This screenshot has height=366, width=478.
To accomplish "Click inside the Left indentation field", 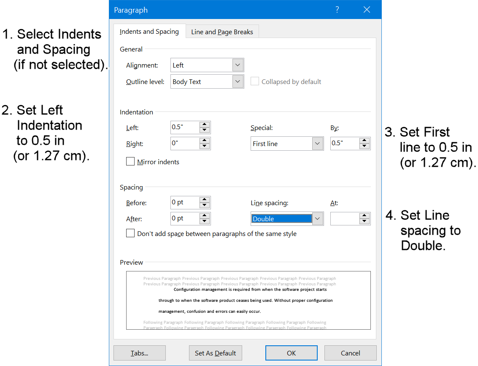I will [x=184, y=127].
